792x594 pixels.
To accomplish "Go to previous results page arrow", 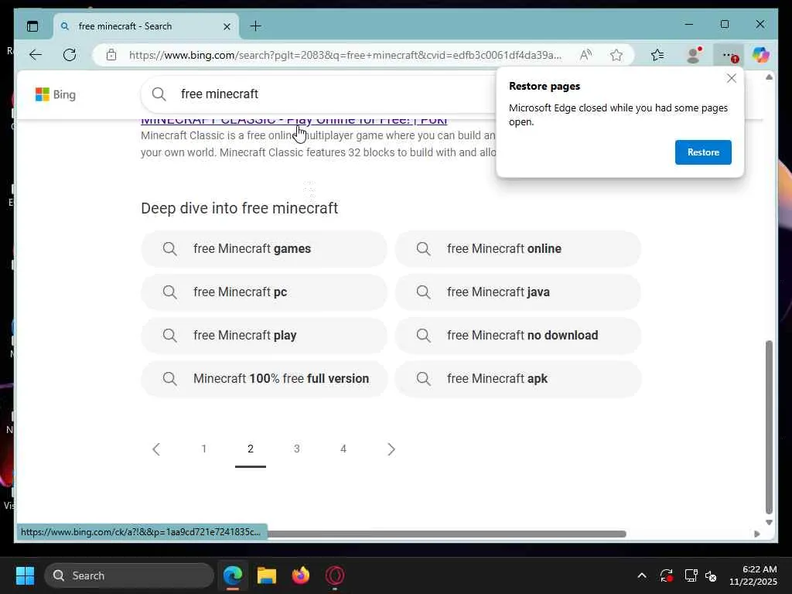I will (156, 449).
